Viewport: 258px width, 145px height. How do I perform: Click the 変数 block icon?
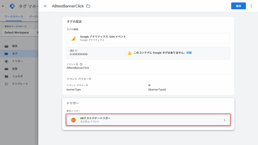click(x=6, y=69)
